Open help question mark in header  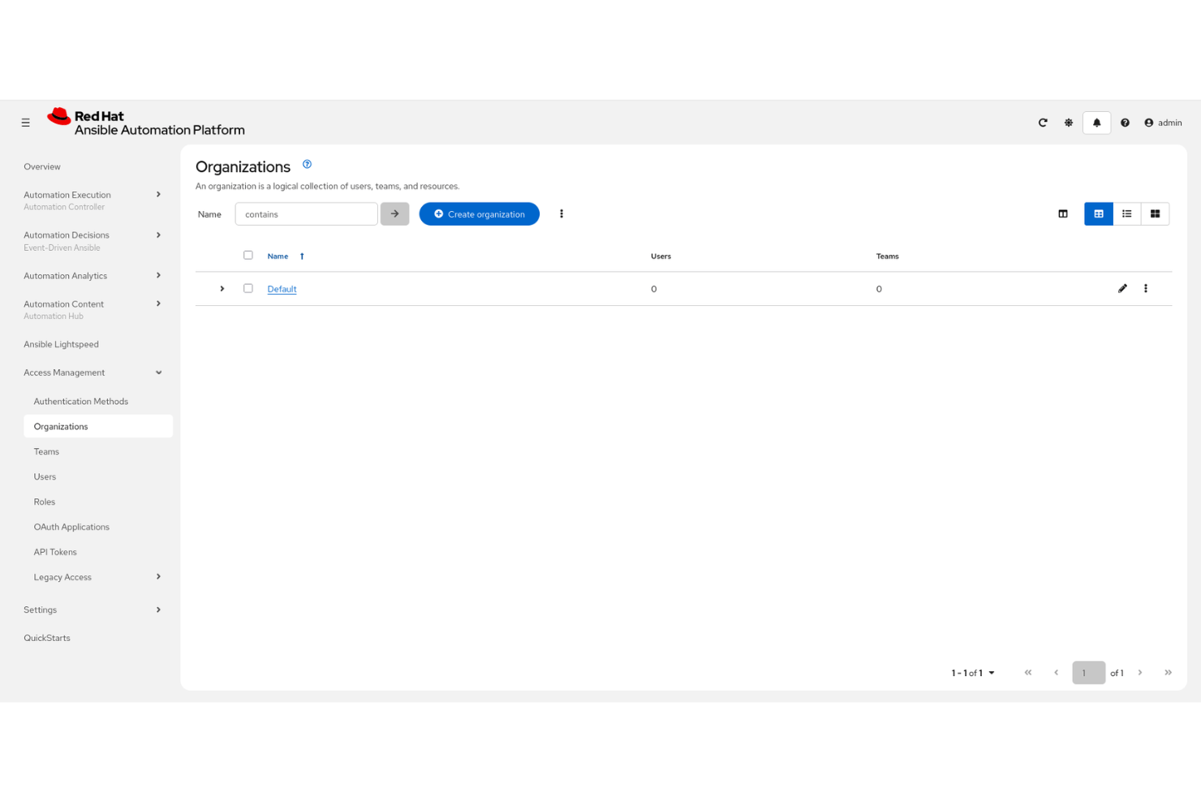click(x=1125, y=123)
